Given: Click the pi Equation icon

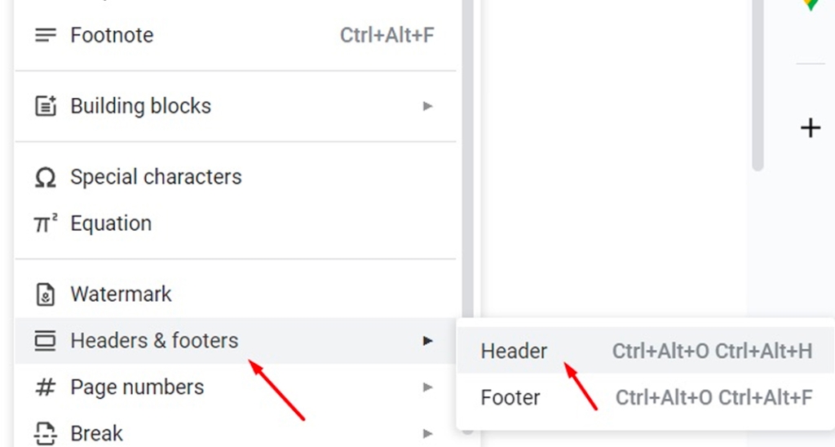Looking at the screenshot, I should click(46, 223).
